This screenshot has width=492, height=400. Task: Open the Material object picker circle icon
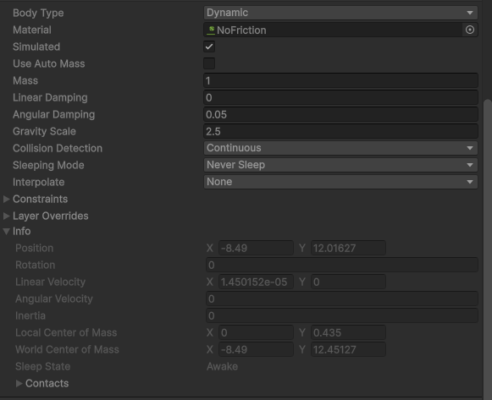point(469,30)
